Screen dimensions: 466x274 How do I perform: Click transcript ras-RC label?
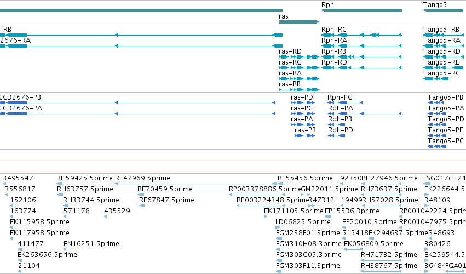(290, 62)
